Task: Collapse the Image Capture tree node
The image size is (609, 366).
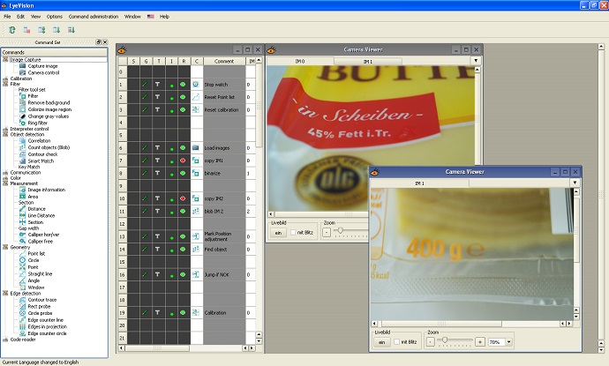Action: pyautogui.click(x=5, y=59)
